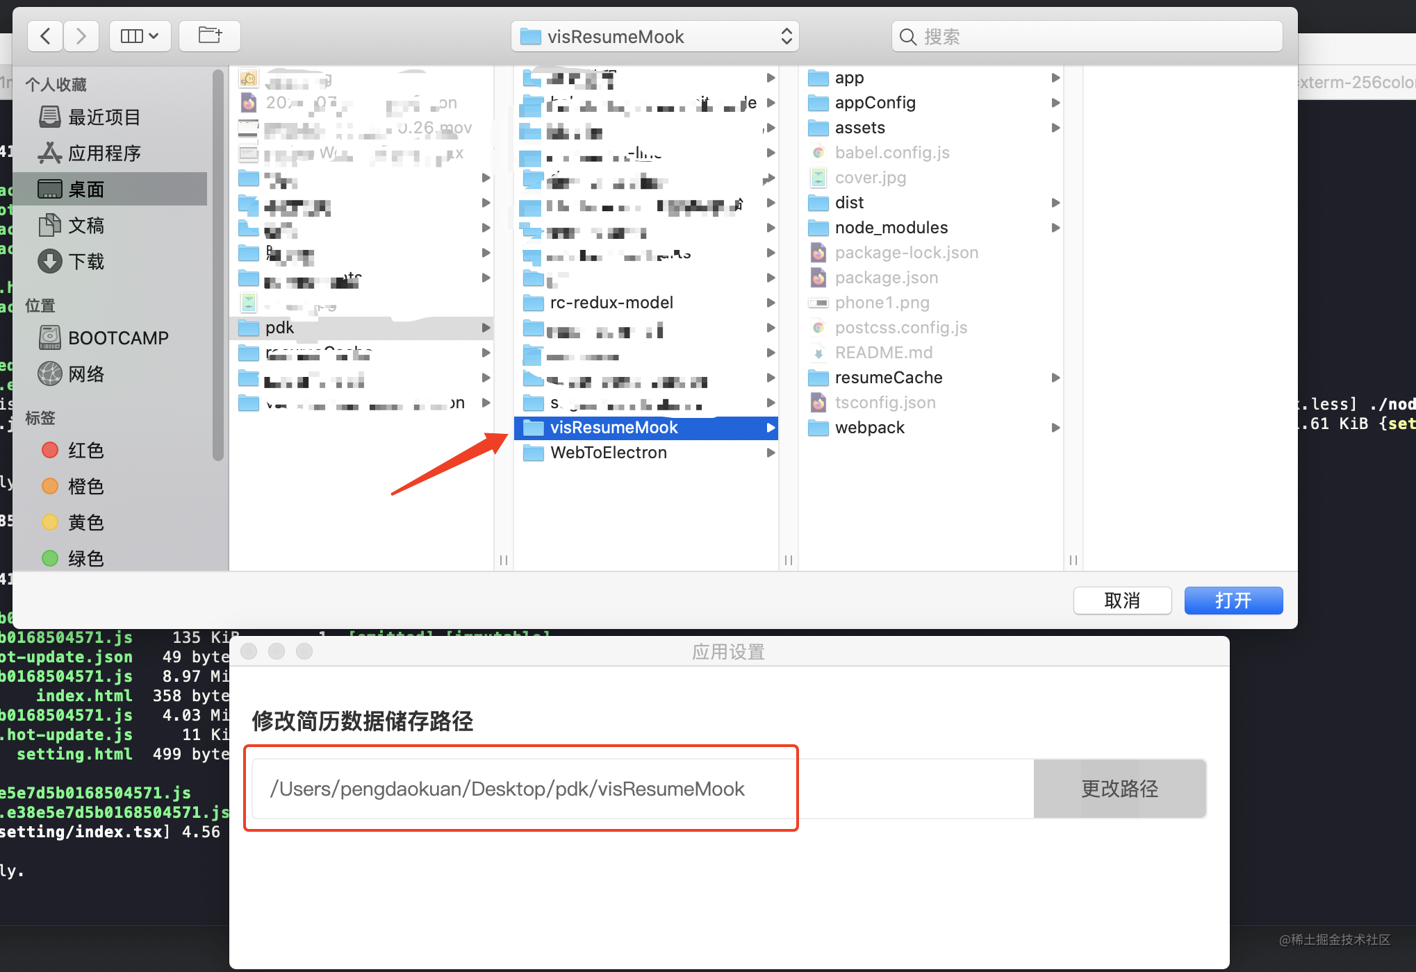This screenshot has height=972, width=1416.
Task: Click the 更改路径 button
Action: [x=1119, y=789]
